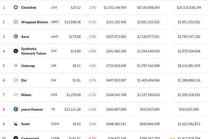This screenshot has height=139, width=208.
Task: Open the Chainlink token page link
Action: pyautogui.click(x=29, y=7)
